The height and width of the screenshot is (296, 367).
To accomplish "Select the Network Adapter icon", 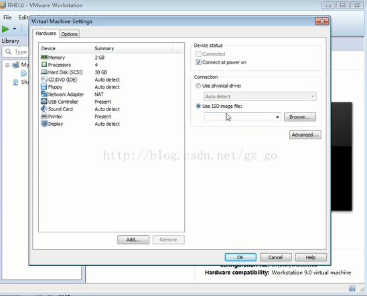I will pos(44,94).
